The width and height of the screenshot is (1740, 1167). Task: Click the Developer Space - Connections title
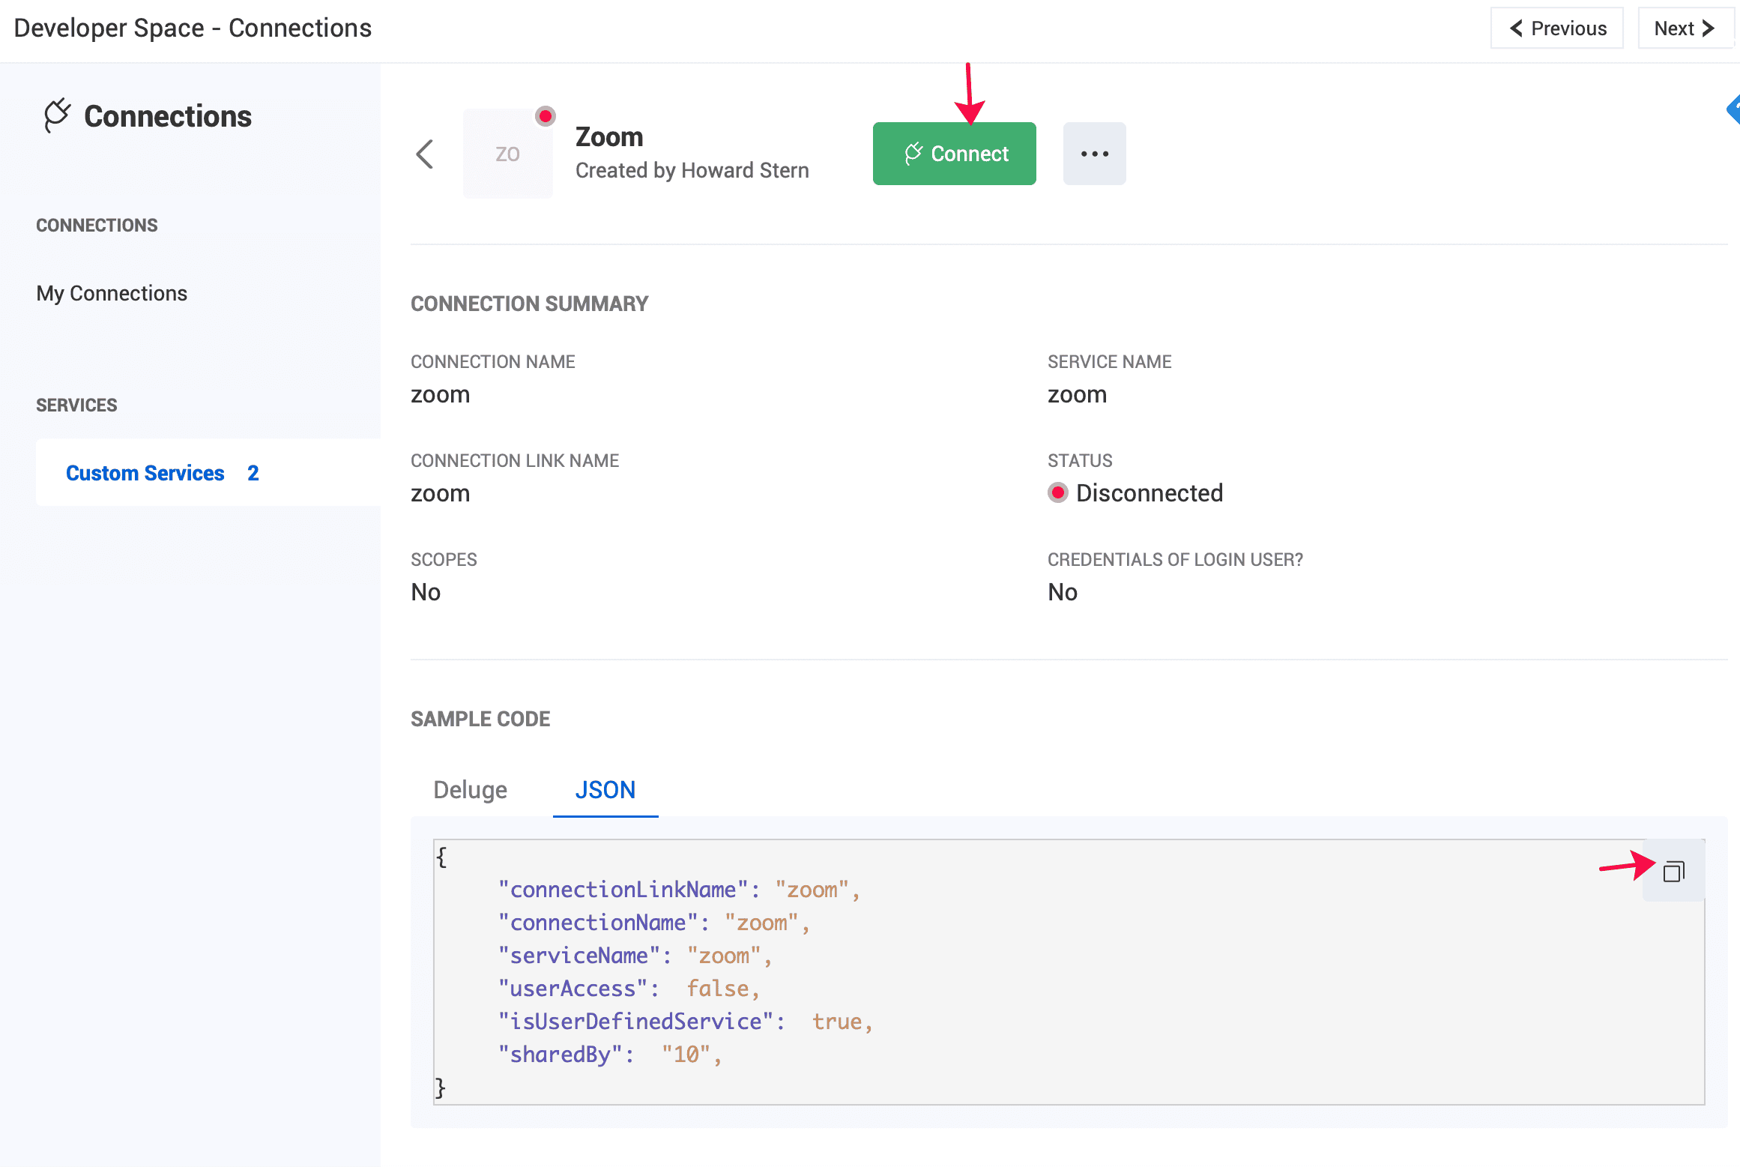click(x=193, y=28)
